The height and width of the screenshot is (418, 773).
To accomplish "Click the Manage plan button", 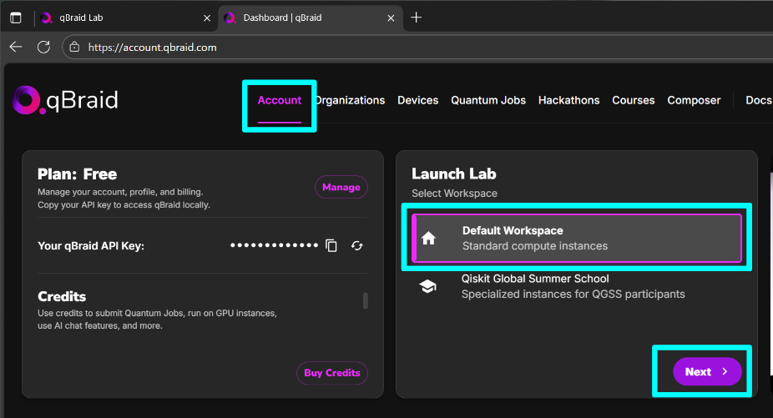I will [x=341, y=188].
